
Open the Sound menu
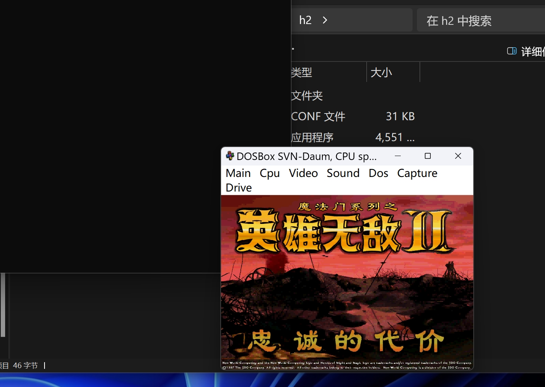[343, 173]
